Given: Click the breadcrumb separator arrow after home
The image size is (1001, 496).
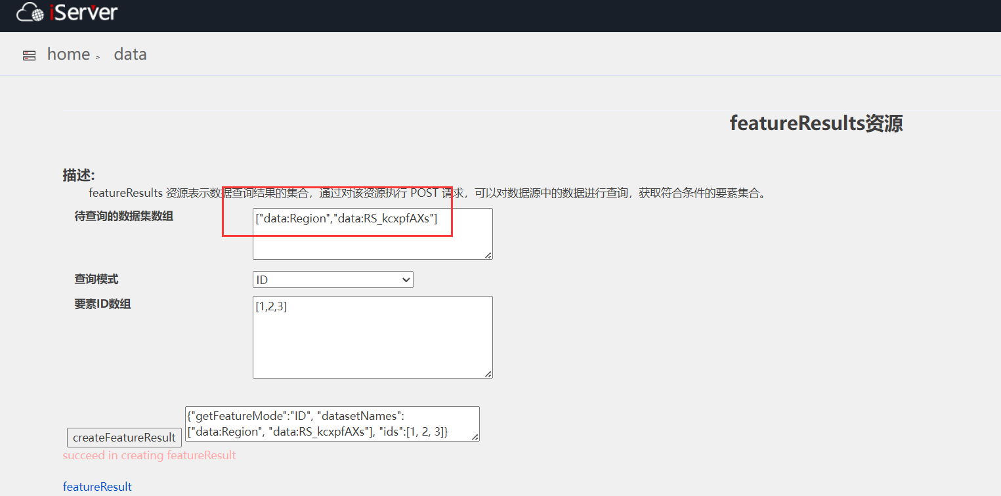Looking at the screenshot, I should click(x=98, y=57).
